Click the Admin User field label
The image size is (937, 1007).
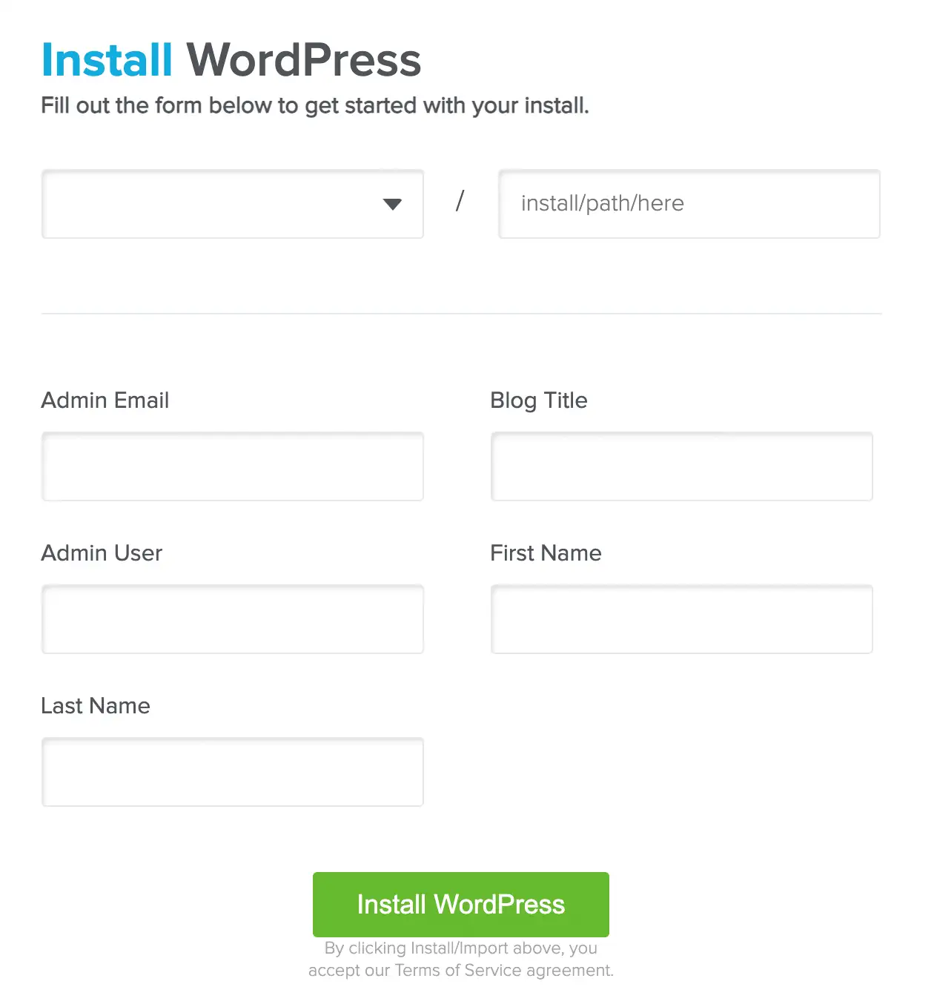102,553
